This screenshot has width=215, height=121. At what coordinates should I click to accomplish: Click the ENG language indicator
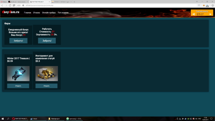[x=200, y=119]
